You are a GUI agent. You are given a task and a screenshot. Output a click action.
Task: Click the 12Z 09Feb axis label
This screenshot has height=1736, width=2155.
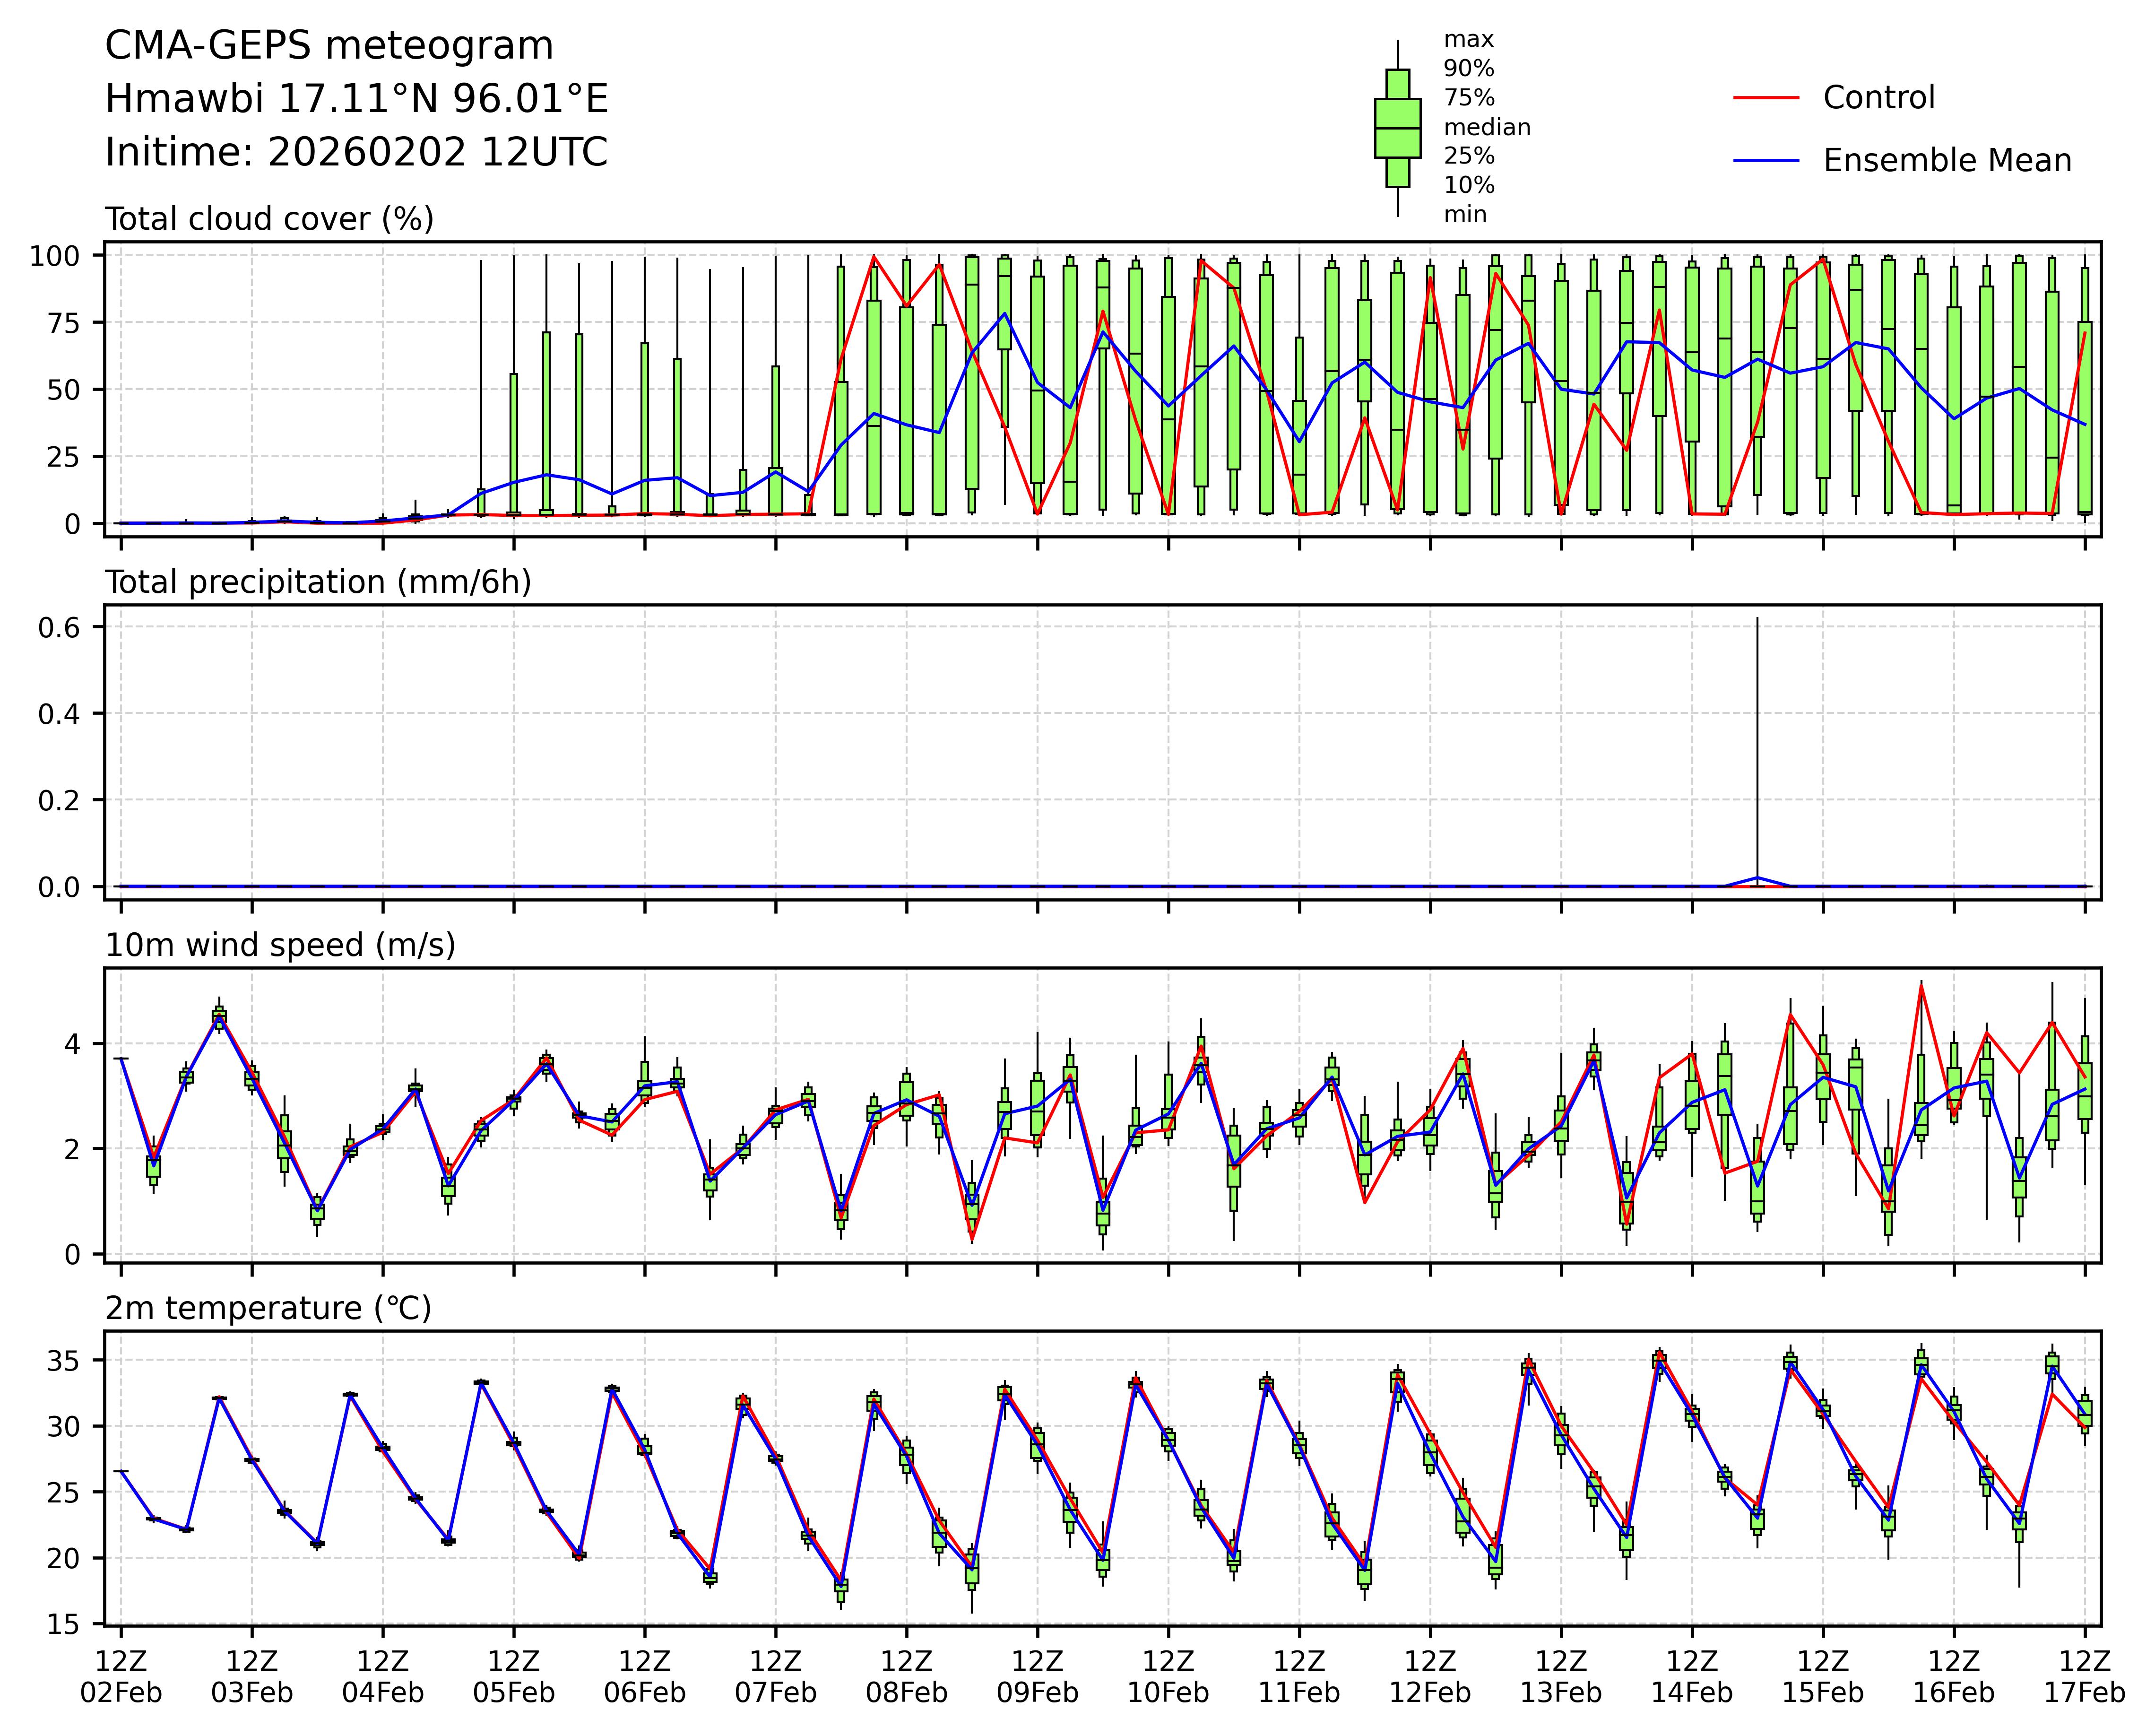click(x=1037, y=1677)
